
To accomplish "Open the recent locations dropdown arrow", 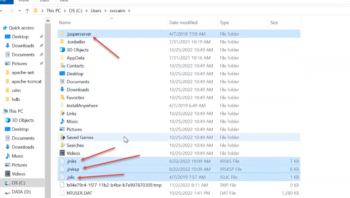I will point(19,11).
